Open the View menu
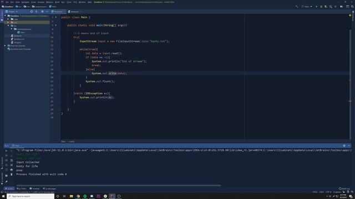Screen dimensions: 355x199 [18, 2]
